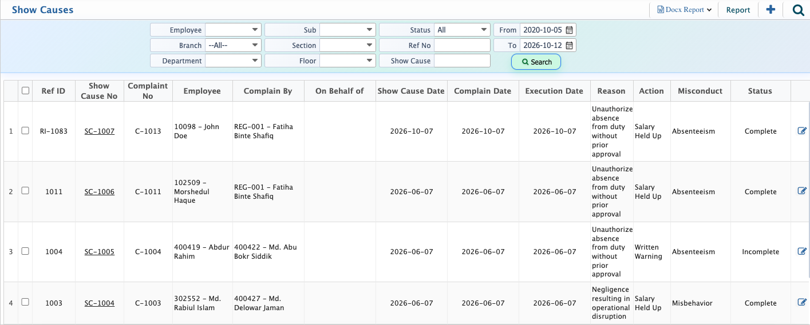Click the green Search button

pyautogui.click(x=536, y=62)
